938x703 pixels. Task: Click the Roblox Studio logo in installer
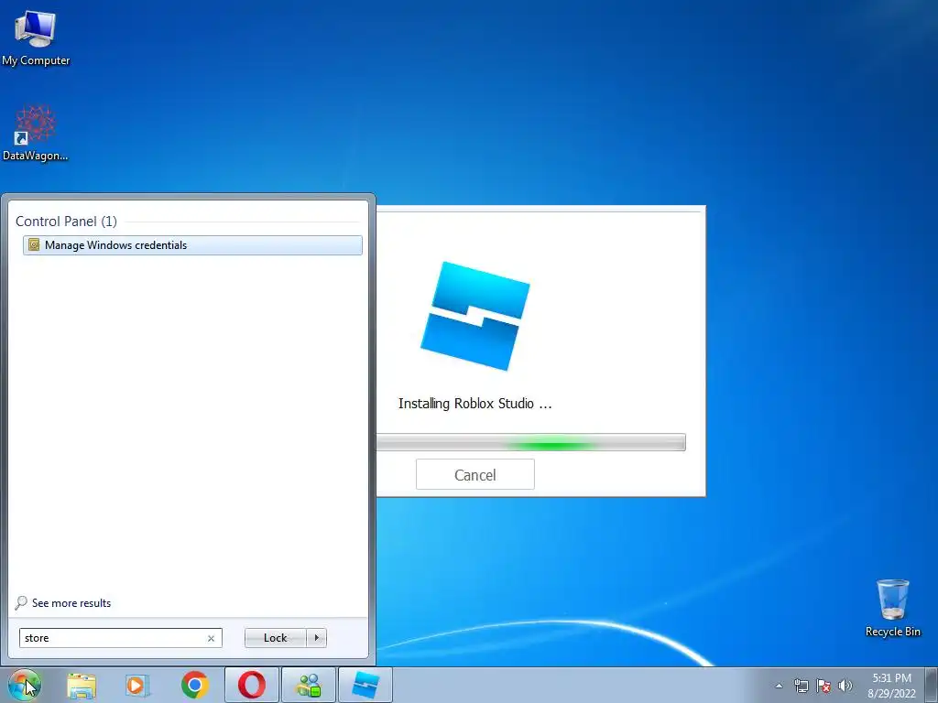click(475, 316)
